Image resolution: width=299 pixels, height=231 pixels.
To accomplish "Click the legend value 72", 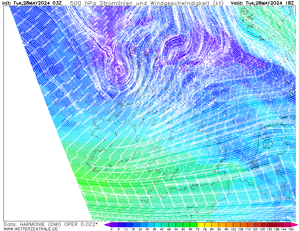I will pos(197,229).
